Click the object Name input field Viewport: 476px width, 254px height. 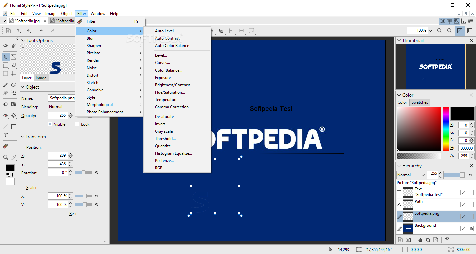click(x=62, y=98)
